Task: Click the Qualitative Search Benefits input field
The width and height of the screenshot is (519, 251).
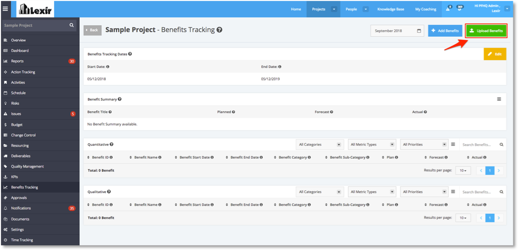Action: (480, 192)
